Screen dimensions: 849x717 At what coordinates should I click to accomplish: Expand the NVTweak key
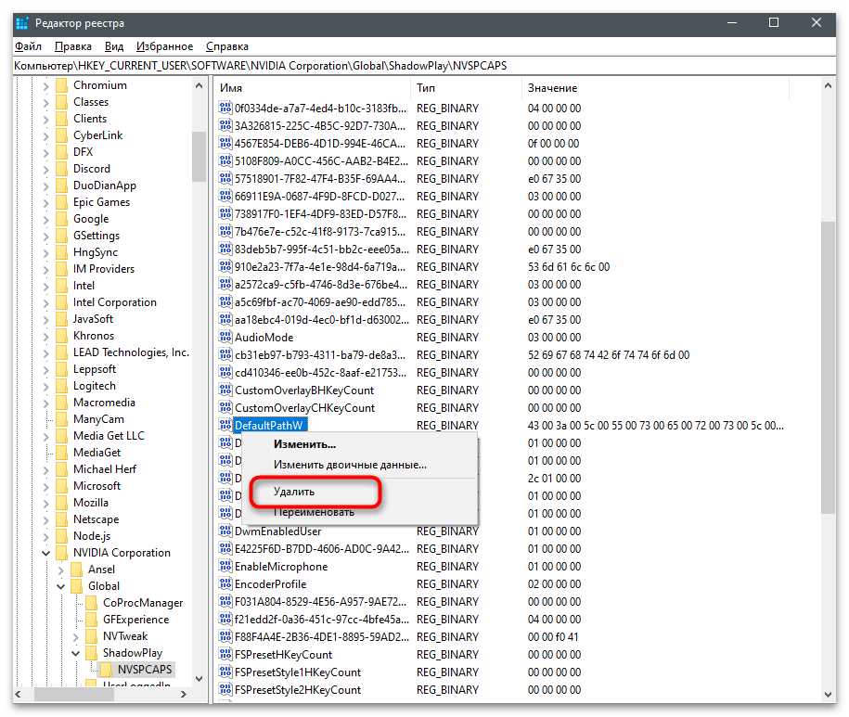tap(76, 636)
